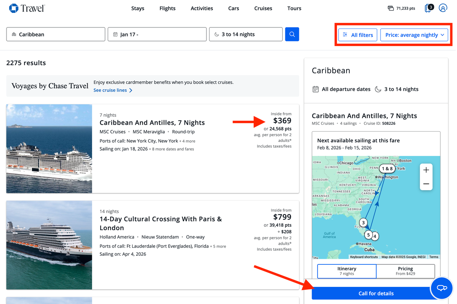Viewport: 457px width, 304px height.
Task: Click 'Next available sailing at this fare'
Action: pyautogui.click(x=358, y=140)
